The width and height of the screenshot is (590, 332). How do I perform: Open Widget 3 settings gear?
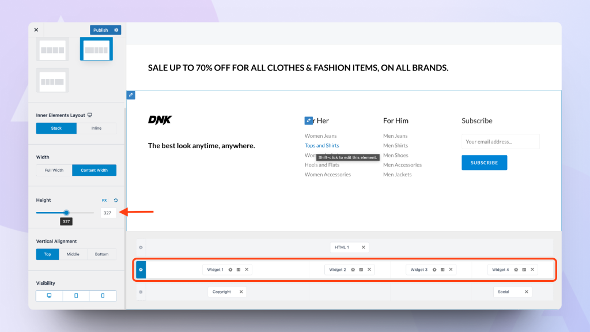(x=434, y=270)
